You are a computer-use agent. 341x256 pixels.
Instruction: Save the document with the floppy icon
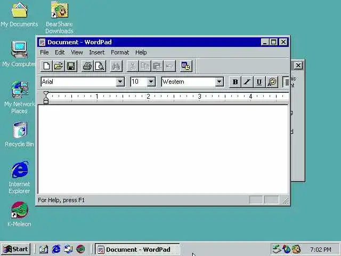click(71, 66)
